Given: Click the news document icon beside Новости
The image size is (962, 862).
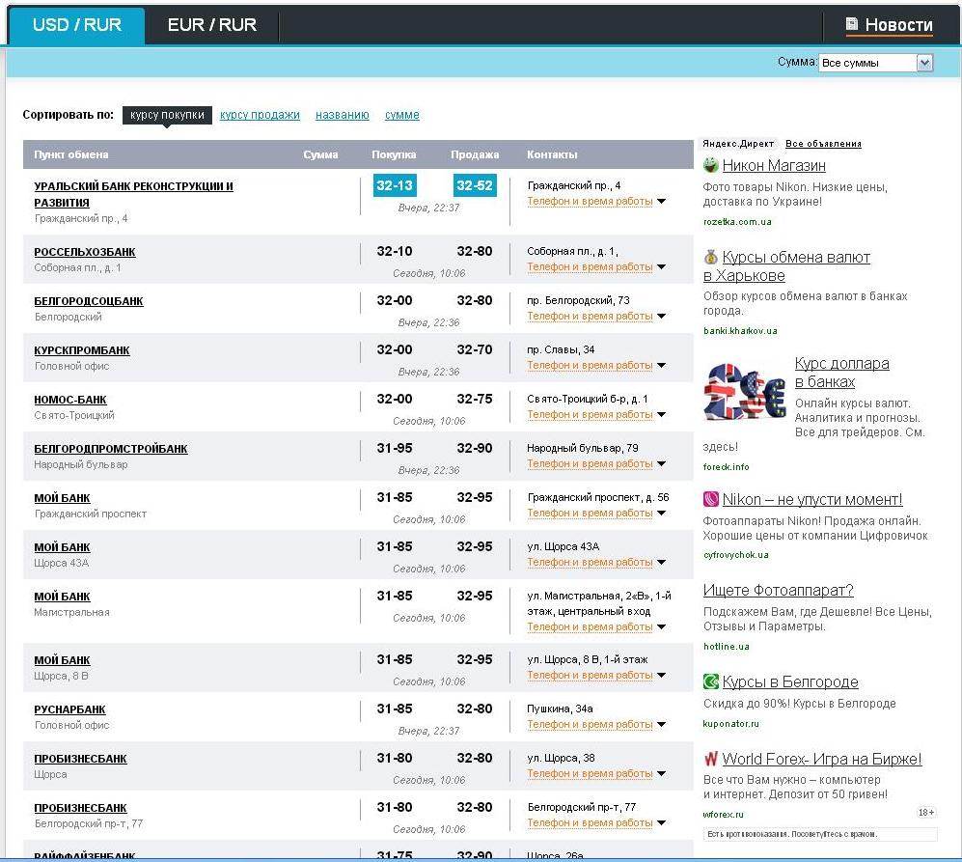Looking at the screenshot, I should pos(852,25).
